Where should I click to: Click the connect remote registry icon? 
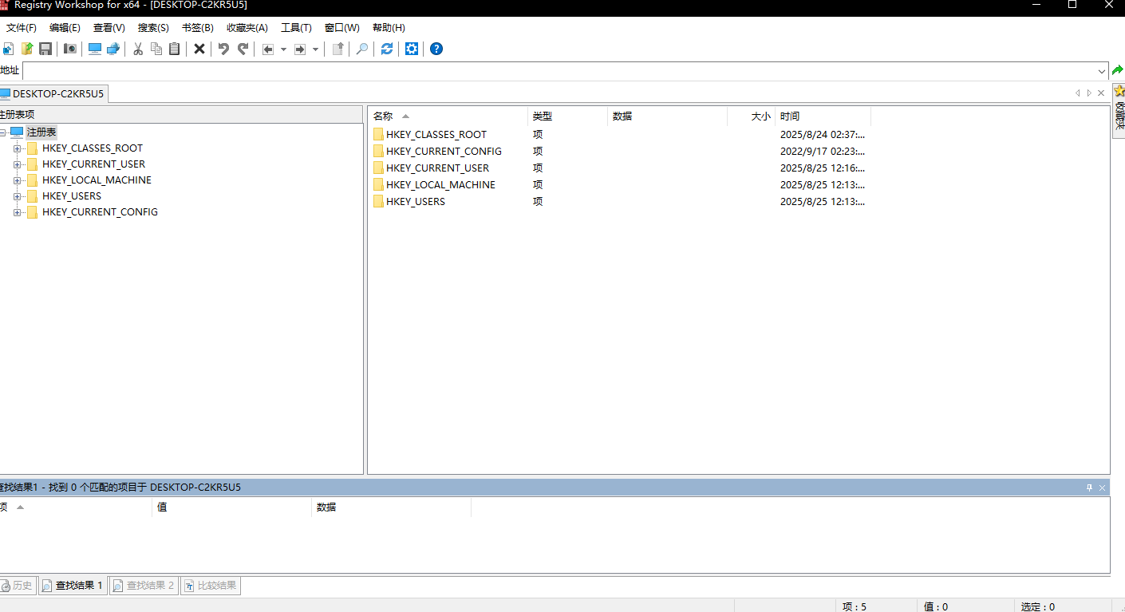[x=113, y=49]
